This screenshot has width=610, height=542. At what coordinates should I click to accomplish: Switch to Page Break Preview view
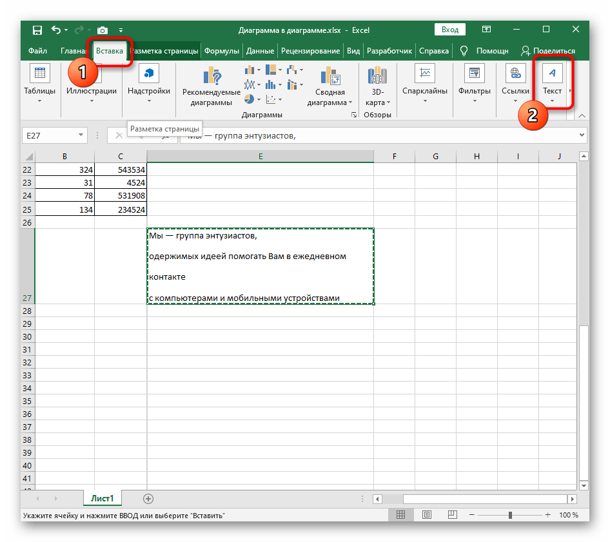point(453,515)
